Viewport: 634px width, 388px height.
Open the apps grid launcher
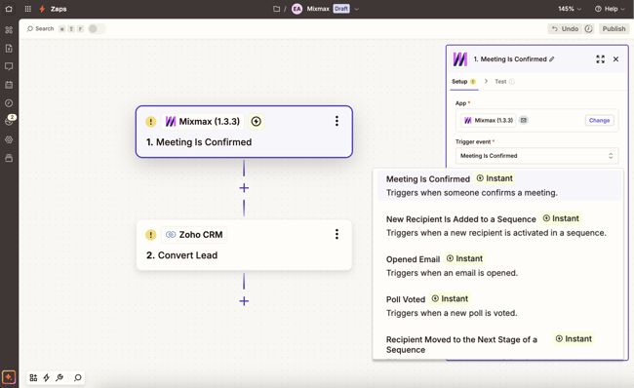click(x=28, y=9)
